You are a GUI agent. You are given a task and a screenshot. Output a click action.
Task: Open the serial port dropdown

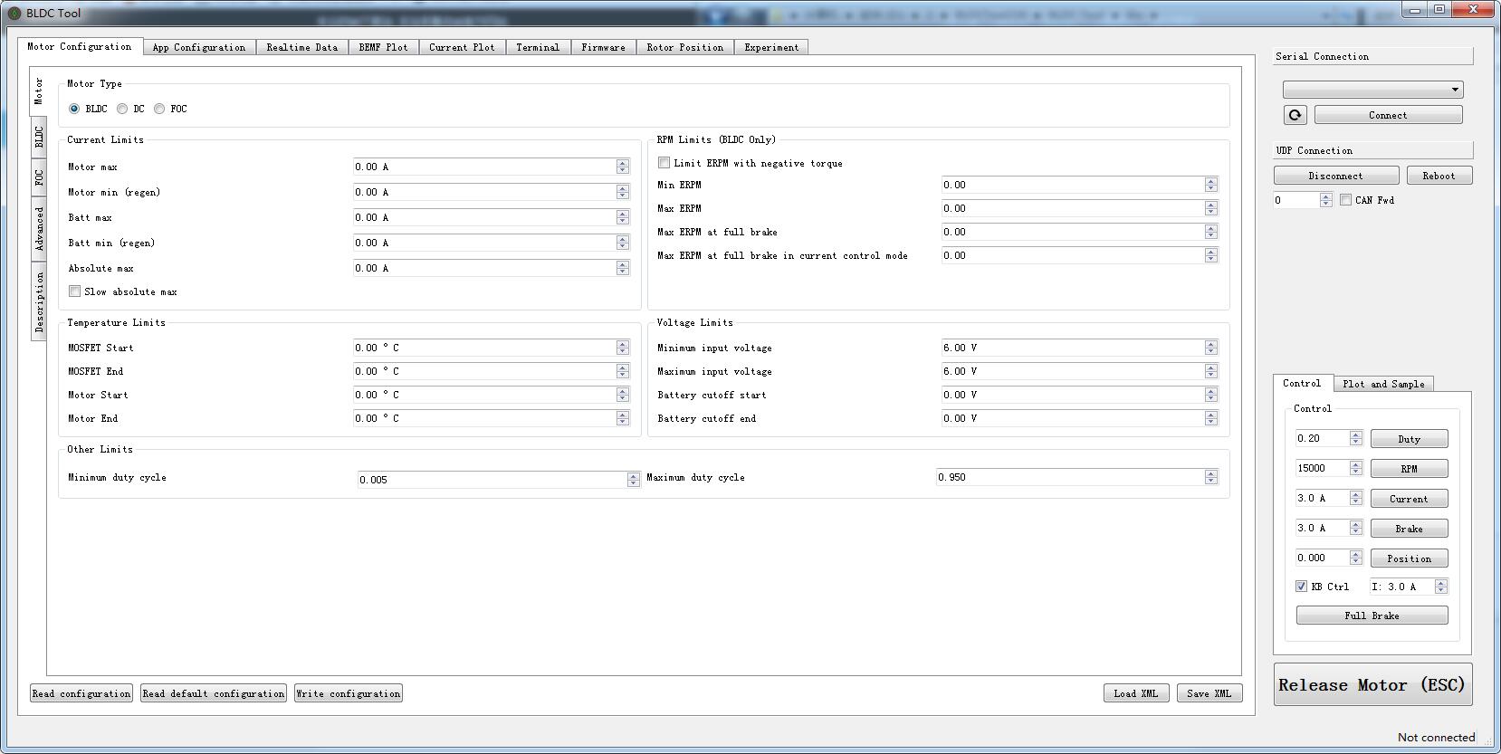tap(1372, 90)
